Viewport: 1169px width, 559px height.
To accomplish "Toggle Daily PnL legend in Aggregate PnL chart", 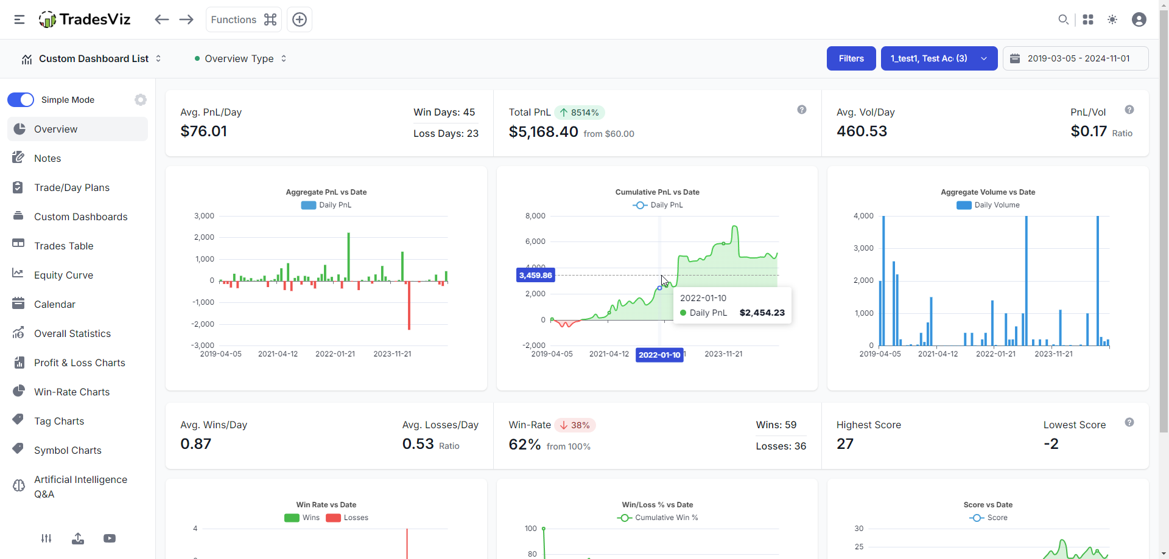I will click(x=326, y=205).
